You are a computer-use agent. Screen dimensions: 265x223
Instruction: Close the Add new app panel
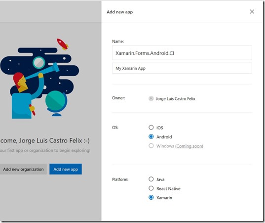pyautogui.click(x=252, y=12)
